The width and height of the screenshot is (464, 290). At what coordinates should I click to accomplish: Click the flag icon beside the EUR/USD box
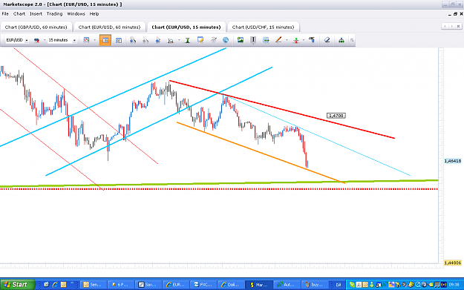point(36,40)
